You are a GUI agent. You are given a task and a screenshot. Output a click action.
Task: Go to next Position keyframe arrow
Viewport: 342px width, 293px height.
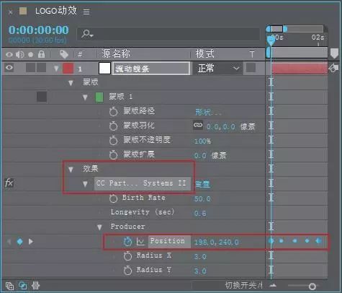(x=31, y=241)
